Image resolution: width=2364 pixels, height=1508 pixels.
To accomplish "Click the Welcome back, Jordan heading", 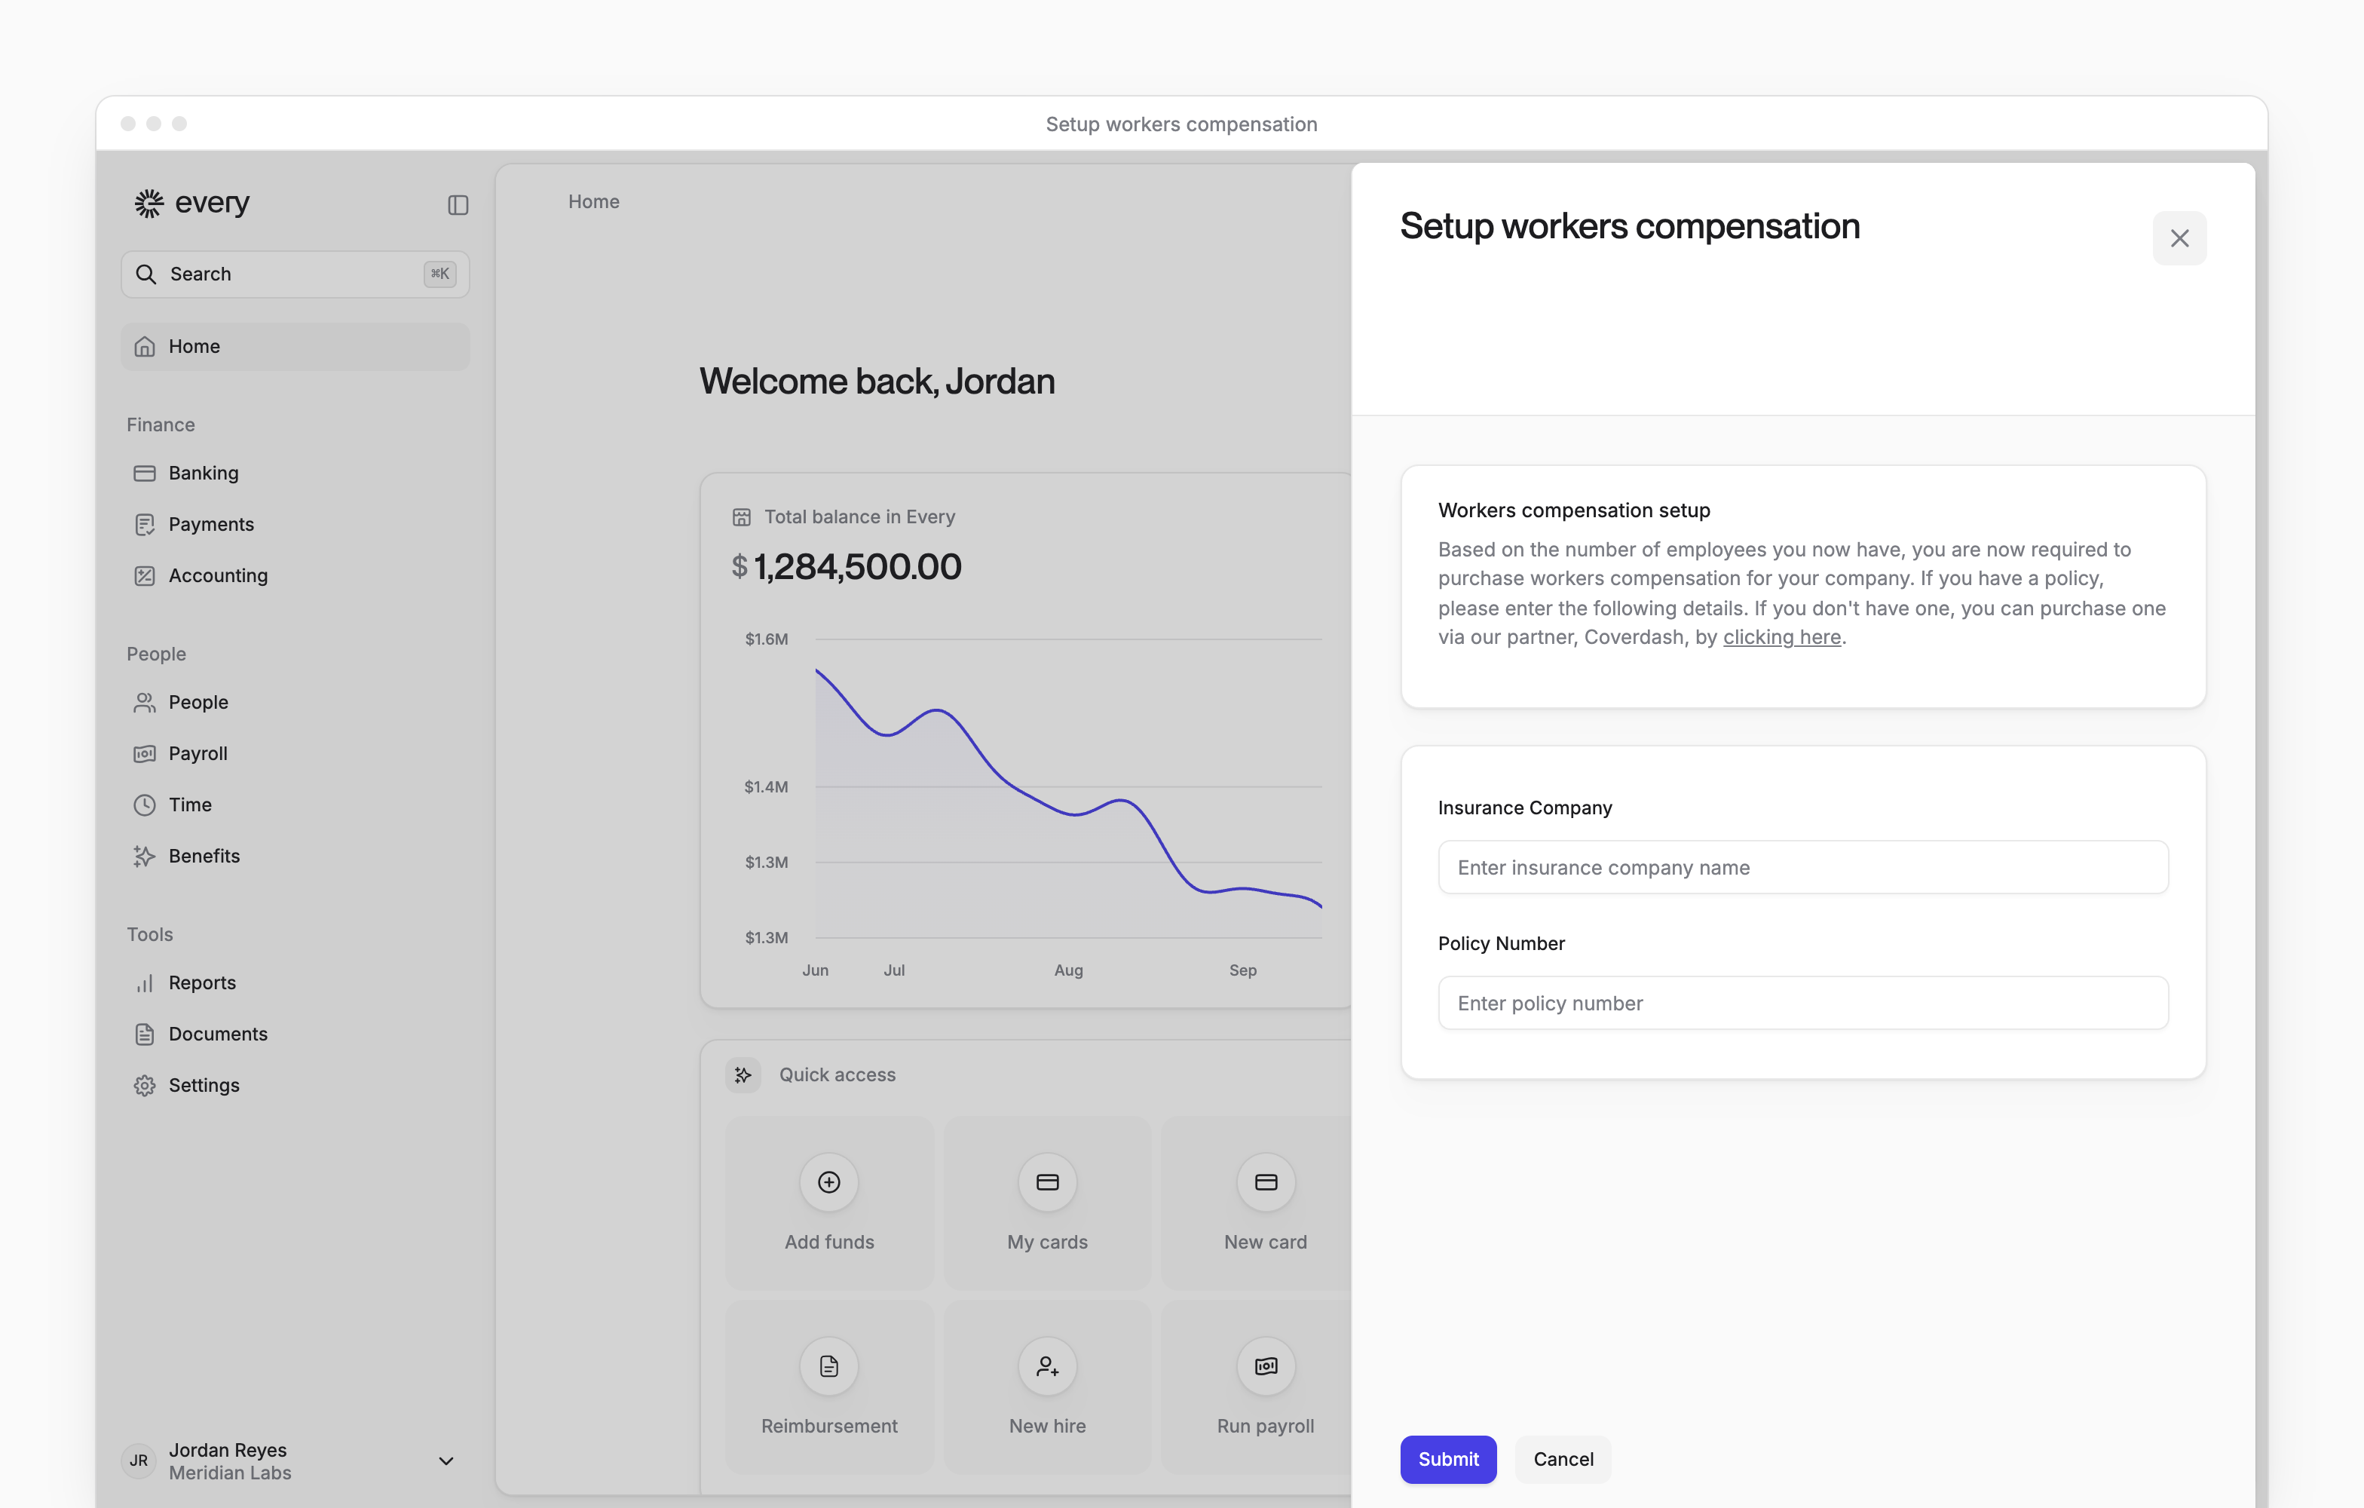I will pyautogui.click(x=877, y=381).
